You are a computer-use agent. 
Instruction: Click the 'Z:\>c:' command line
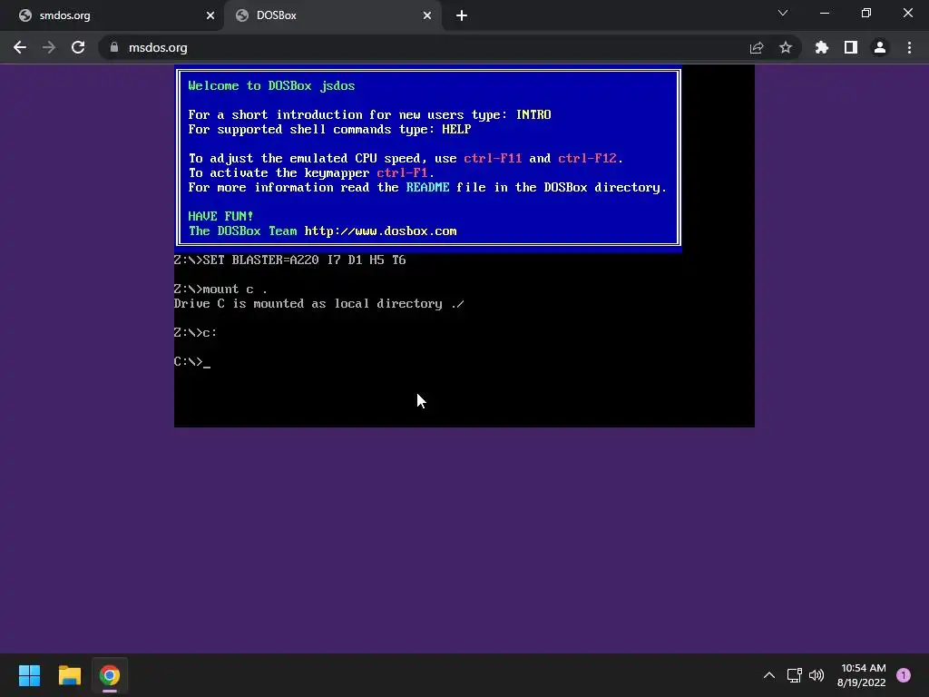(196, 332)
